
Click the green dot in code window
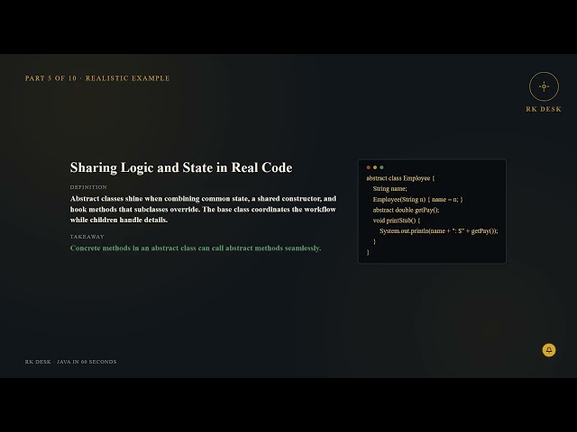coord(381,167)
